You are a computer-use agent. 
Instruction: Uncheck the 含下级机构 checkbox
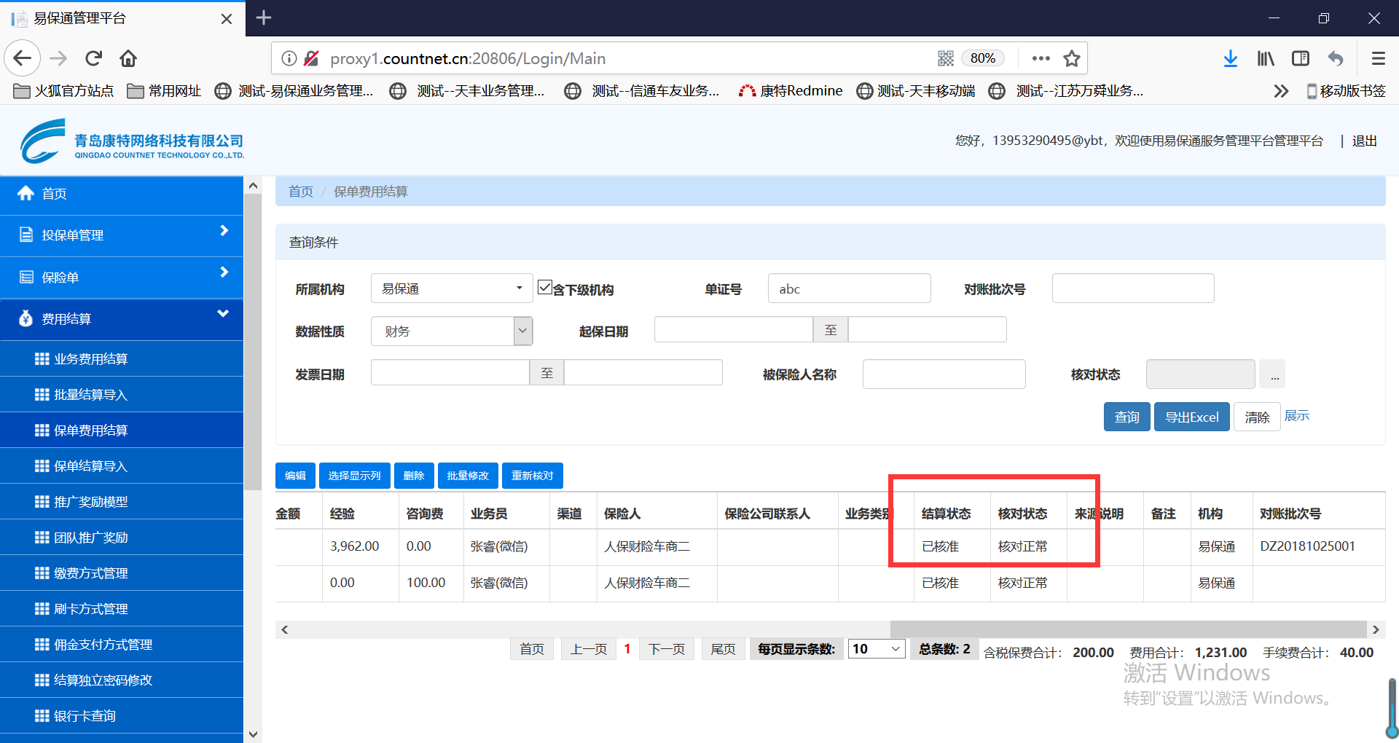point(544,287)
